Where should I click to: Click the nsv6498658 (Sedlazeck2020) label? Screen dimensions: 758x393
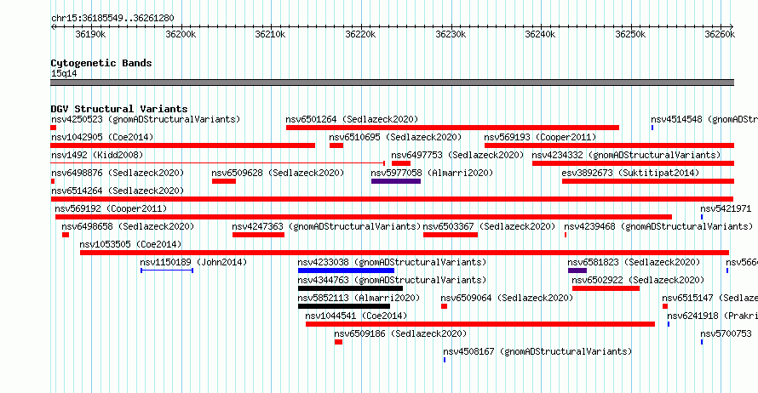(128, 226)
